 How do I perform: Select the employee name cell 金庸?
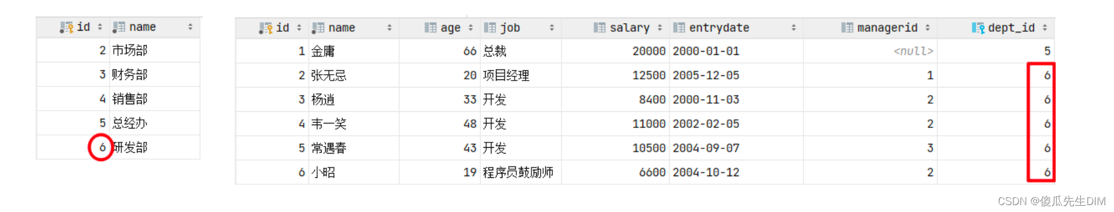tap(354, 51)
